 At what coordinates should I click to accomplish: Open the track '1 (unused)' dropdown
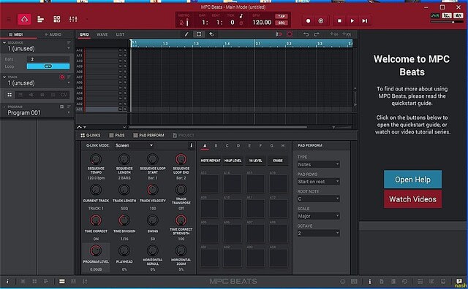tap(69, 82)
